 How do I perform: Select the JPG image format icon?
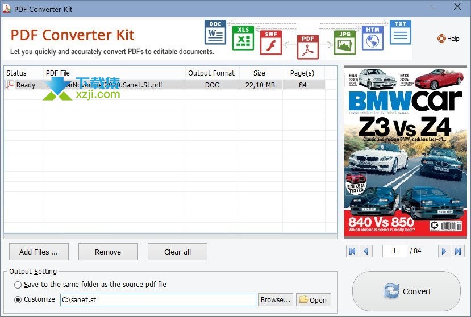coord(345,43)
